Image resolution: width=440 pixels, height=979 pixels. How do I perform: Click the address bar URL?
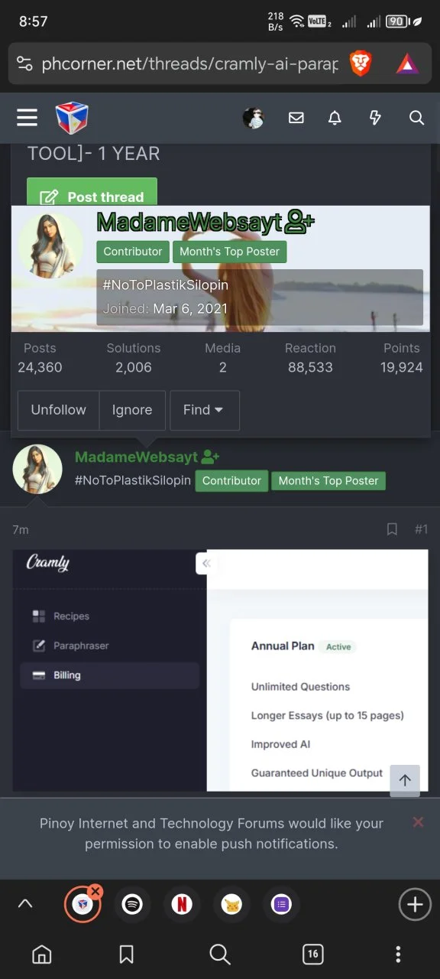(x=189, y=64)
